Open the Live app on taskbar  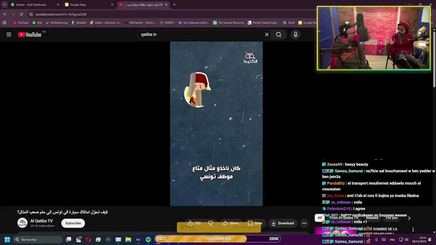[x=138, y=240]
